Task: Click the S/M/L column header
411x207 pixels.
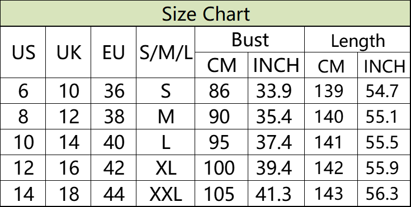Action: point(166,52)
